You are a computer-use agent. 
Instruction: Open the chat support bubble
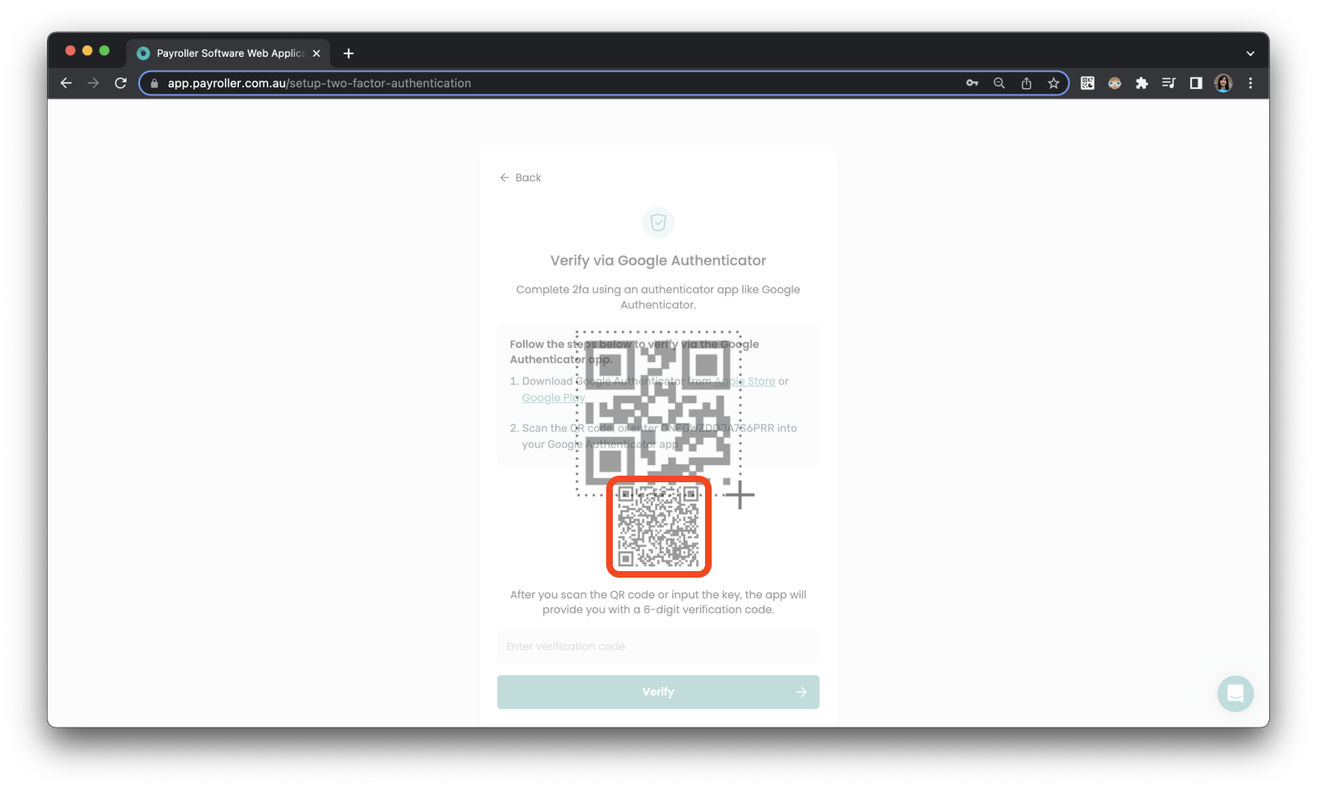[x=1235, y=694]
